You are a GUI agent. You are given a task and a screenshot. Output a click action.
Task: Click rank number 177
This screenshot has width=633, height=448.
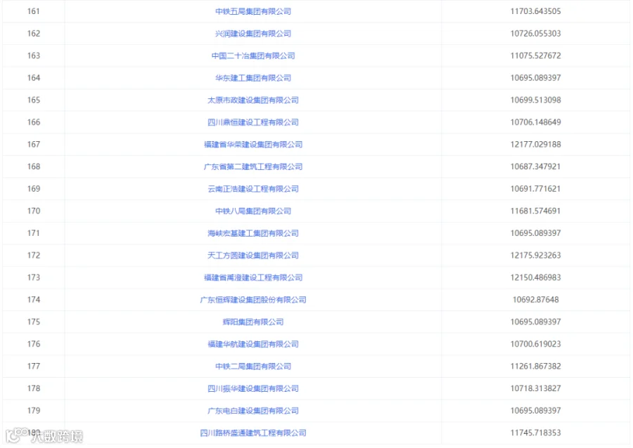click(34, 366)
